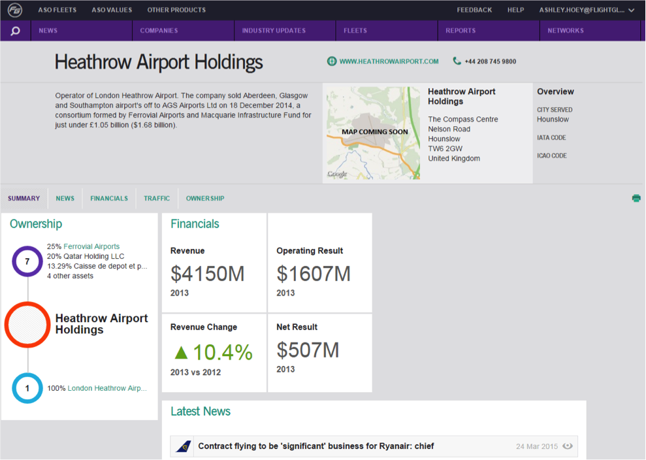Open Feedback in the top bar
The image size is (646, 460).
pos(474,10)
